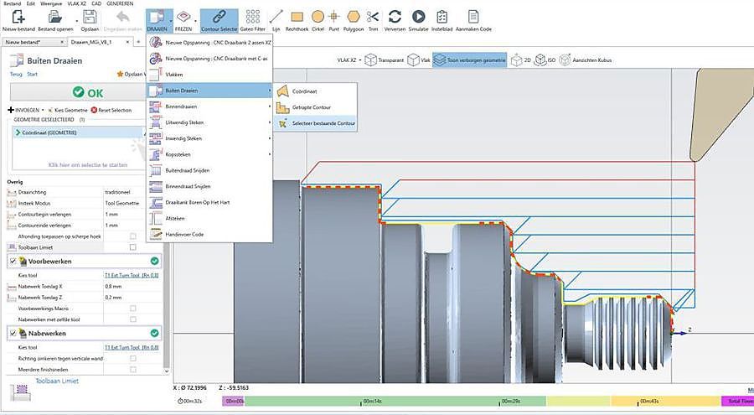This screenshot has width=754, height=415.
Task: Open the Aanmaken Code icon
Action: (x=473, y=16)
